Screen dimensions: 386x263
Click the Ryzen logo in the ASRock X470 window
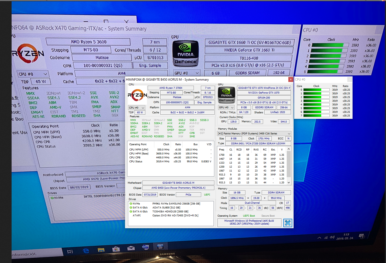point(28,53)
